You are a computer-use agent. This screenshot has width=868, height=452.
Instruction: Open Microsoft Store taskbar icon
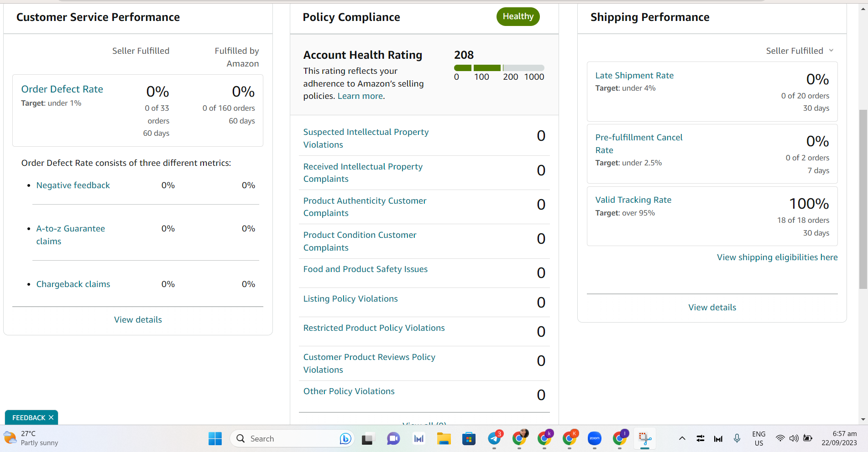tap(469, 438)
